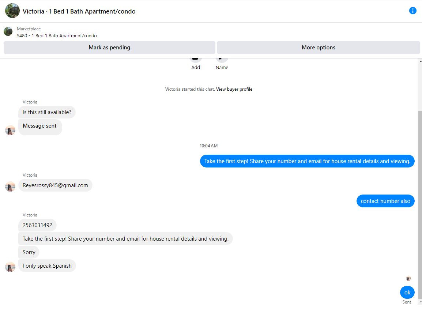Click the Name edit icon button
Viewport: 422px width, 309px height.
(x=222, y=59)
